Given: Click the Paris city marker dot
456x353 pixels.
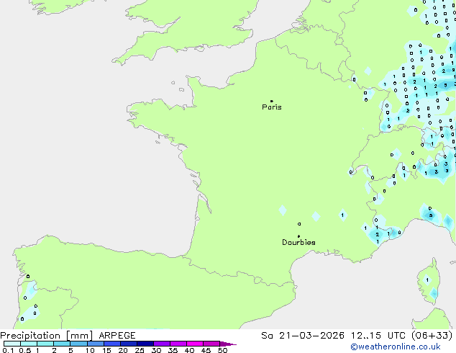Looking at the screenshot, I should click(271, 101).
